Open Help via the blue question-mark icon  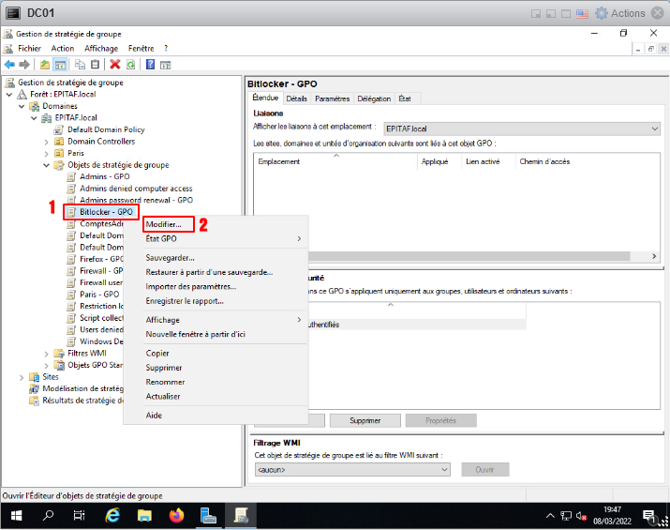tap(150, 65)
